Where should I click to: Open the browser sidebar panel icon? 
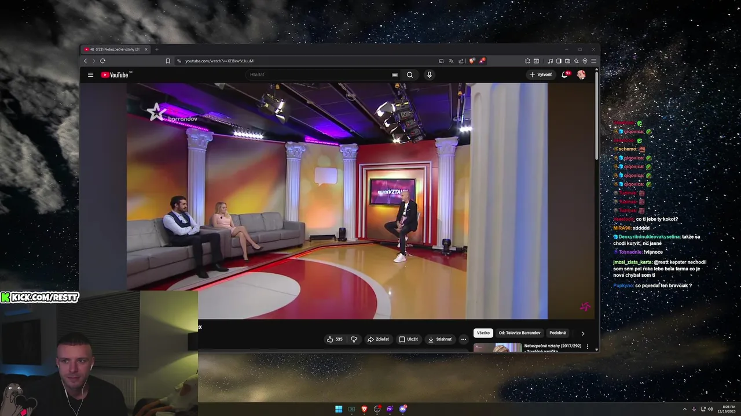click(x=559, y=61)
